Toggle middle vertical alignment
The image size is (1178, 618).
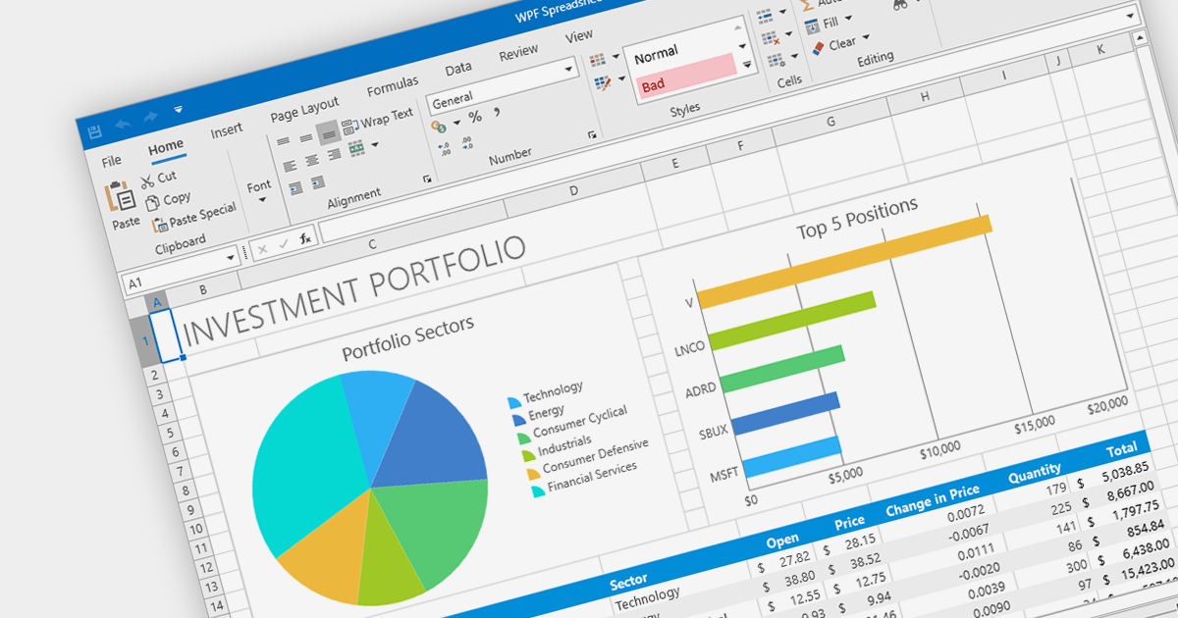306,137
